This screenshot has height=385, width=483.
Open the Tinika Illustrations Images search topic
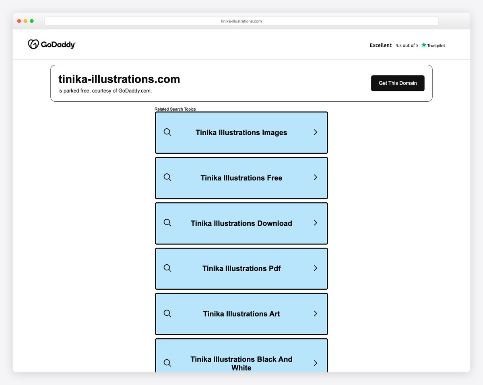241,132
